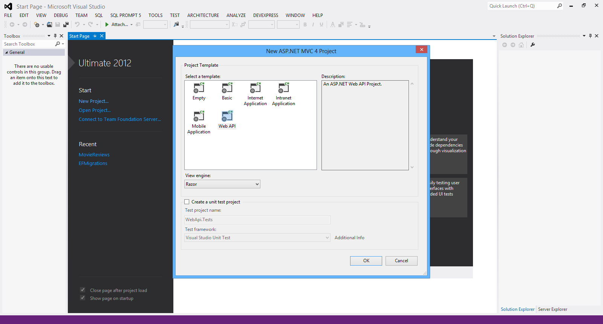Viewport: 603px width, 324px height.
Task: Click the New Project toolbar icon
Action: point(37,24)
